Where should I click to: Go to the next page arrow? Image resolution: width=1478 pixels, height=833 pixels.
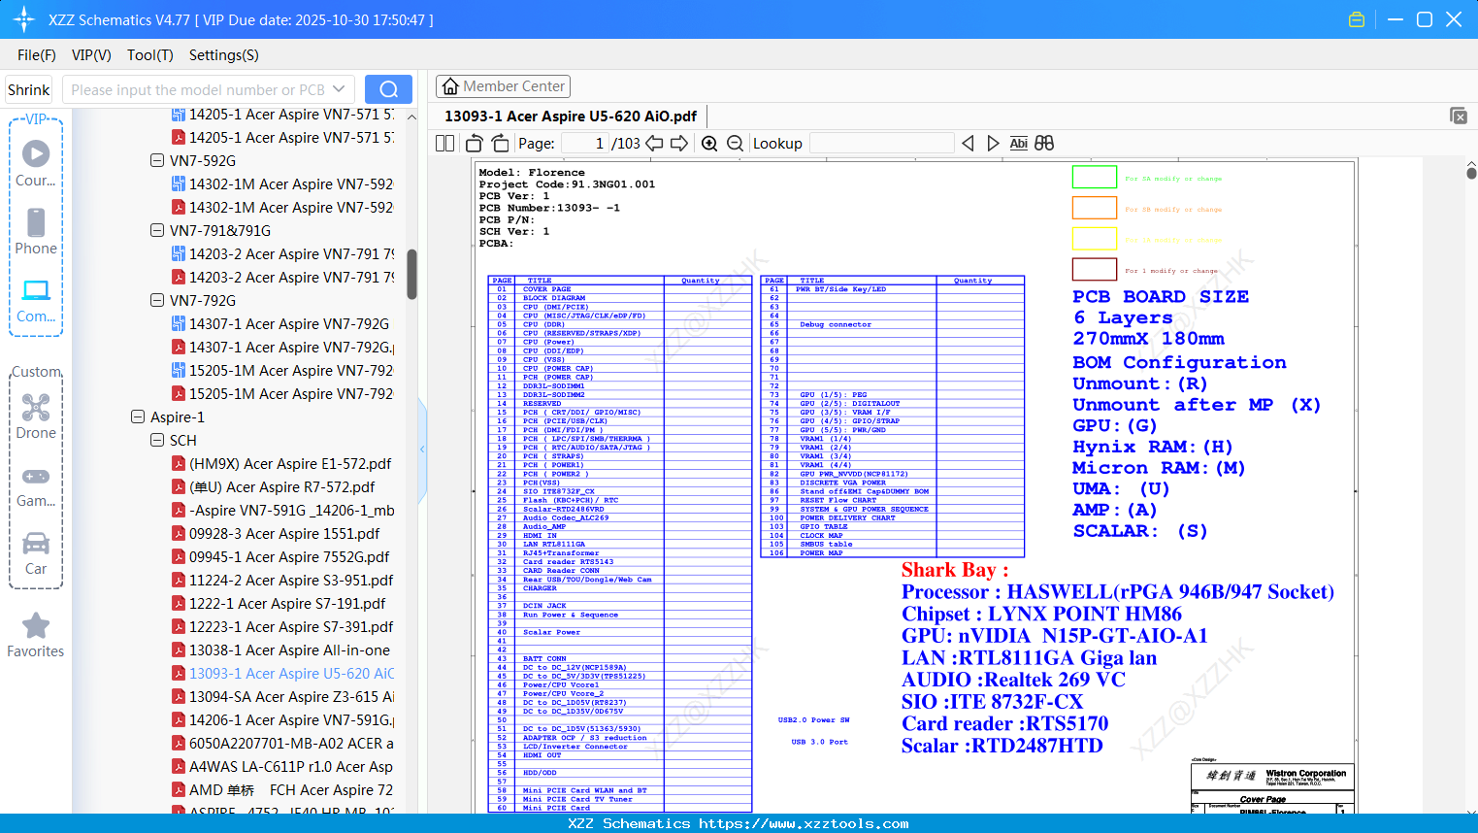[679, 144]
